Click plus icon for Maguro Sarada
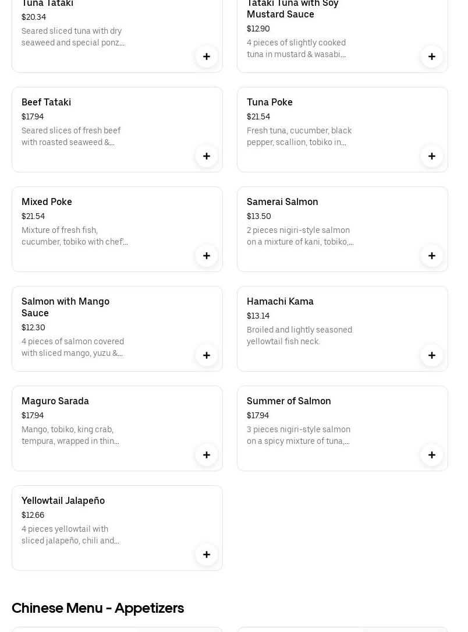Viewport: 468px width, 632px height. tap(207, 455)
